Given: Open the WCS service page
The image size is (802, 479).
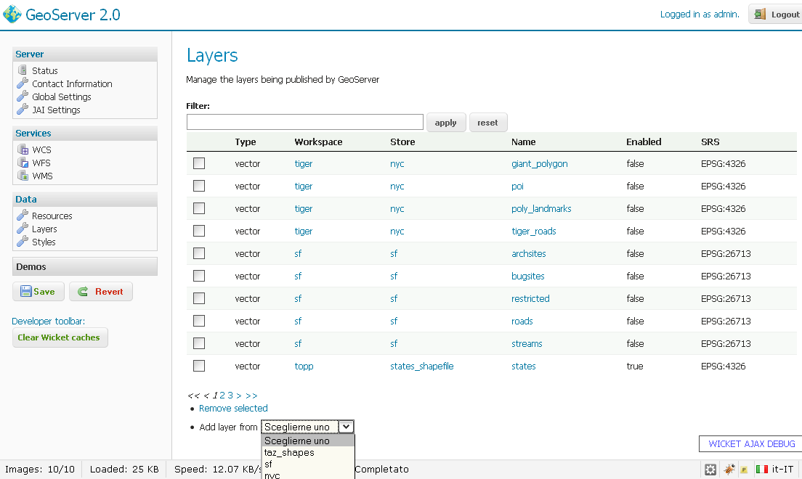Looking at the screenshot, I should pos(42,150).
